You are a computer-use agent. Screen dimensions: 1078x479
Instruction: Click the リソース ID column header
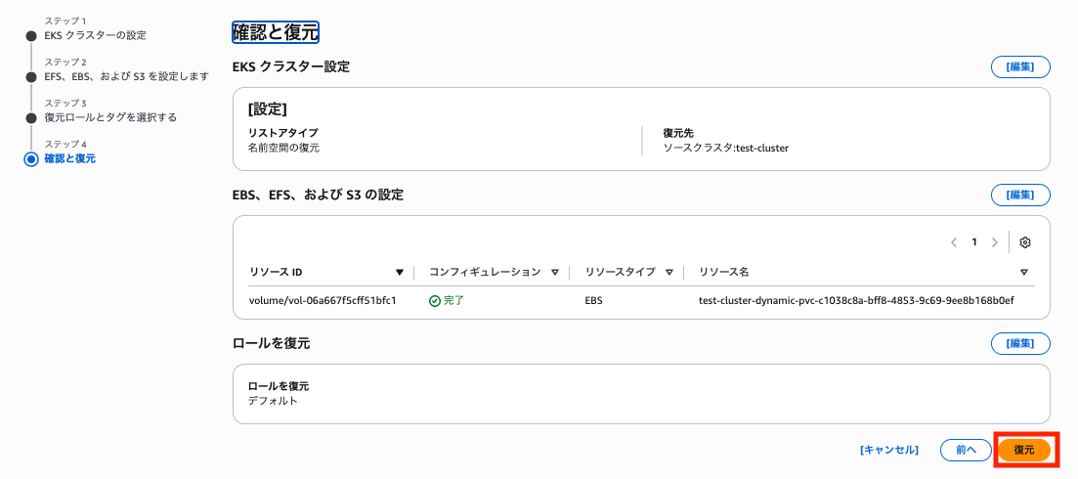coord(275,272)
